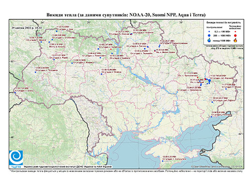The height and width of the screenshot is (178, 252).
Task: Click the institute name caption beside logo
Action: pyautogui.click(x=68, y=166)
